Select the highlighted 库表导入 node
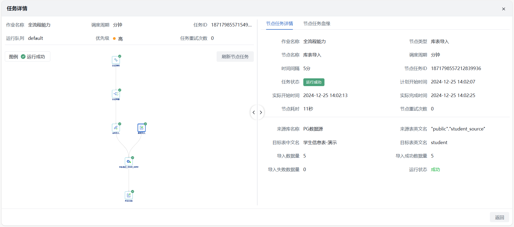Image resolution: width=514 pixels, height=227 pixels. tap(141, 128)
